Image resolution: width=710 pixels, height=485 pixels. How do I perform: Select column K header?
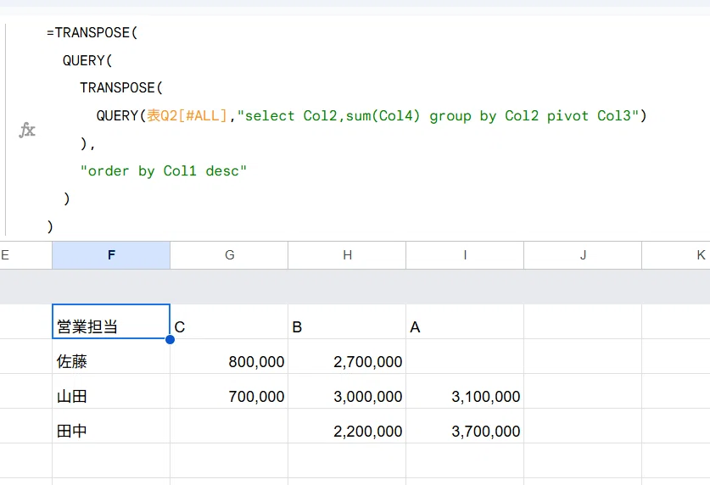676,255
